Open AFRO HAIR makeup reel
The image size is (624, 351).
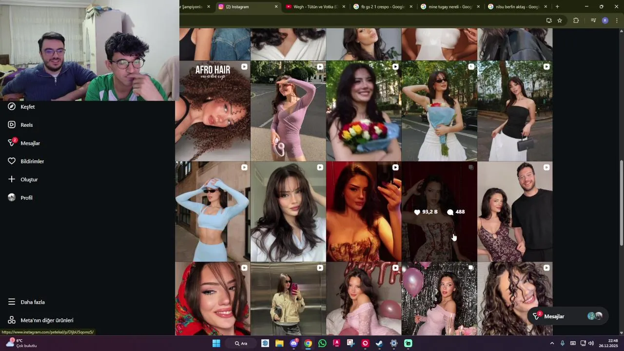(x=213, y=111)
